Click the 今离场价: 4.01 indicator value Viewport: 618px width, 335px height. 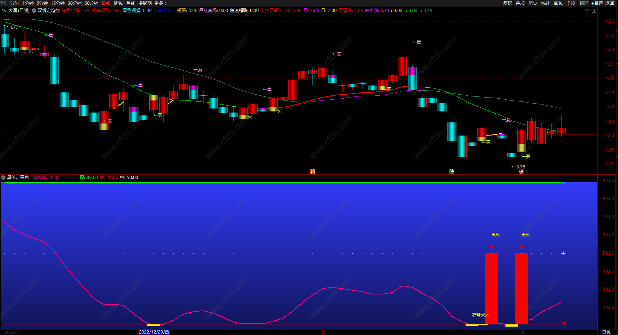pyautogui.click(x=106, y=11)
